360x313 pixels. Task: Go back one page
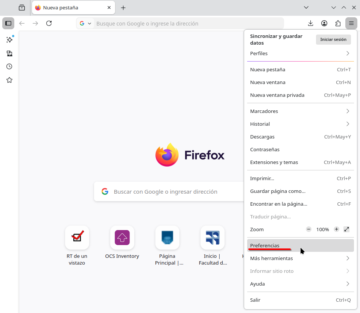(22, 23)
